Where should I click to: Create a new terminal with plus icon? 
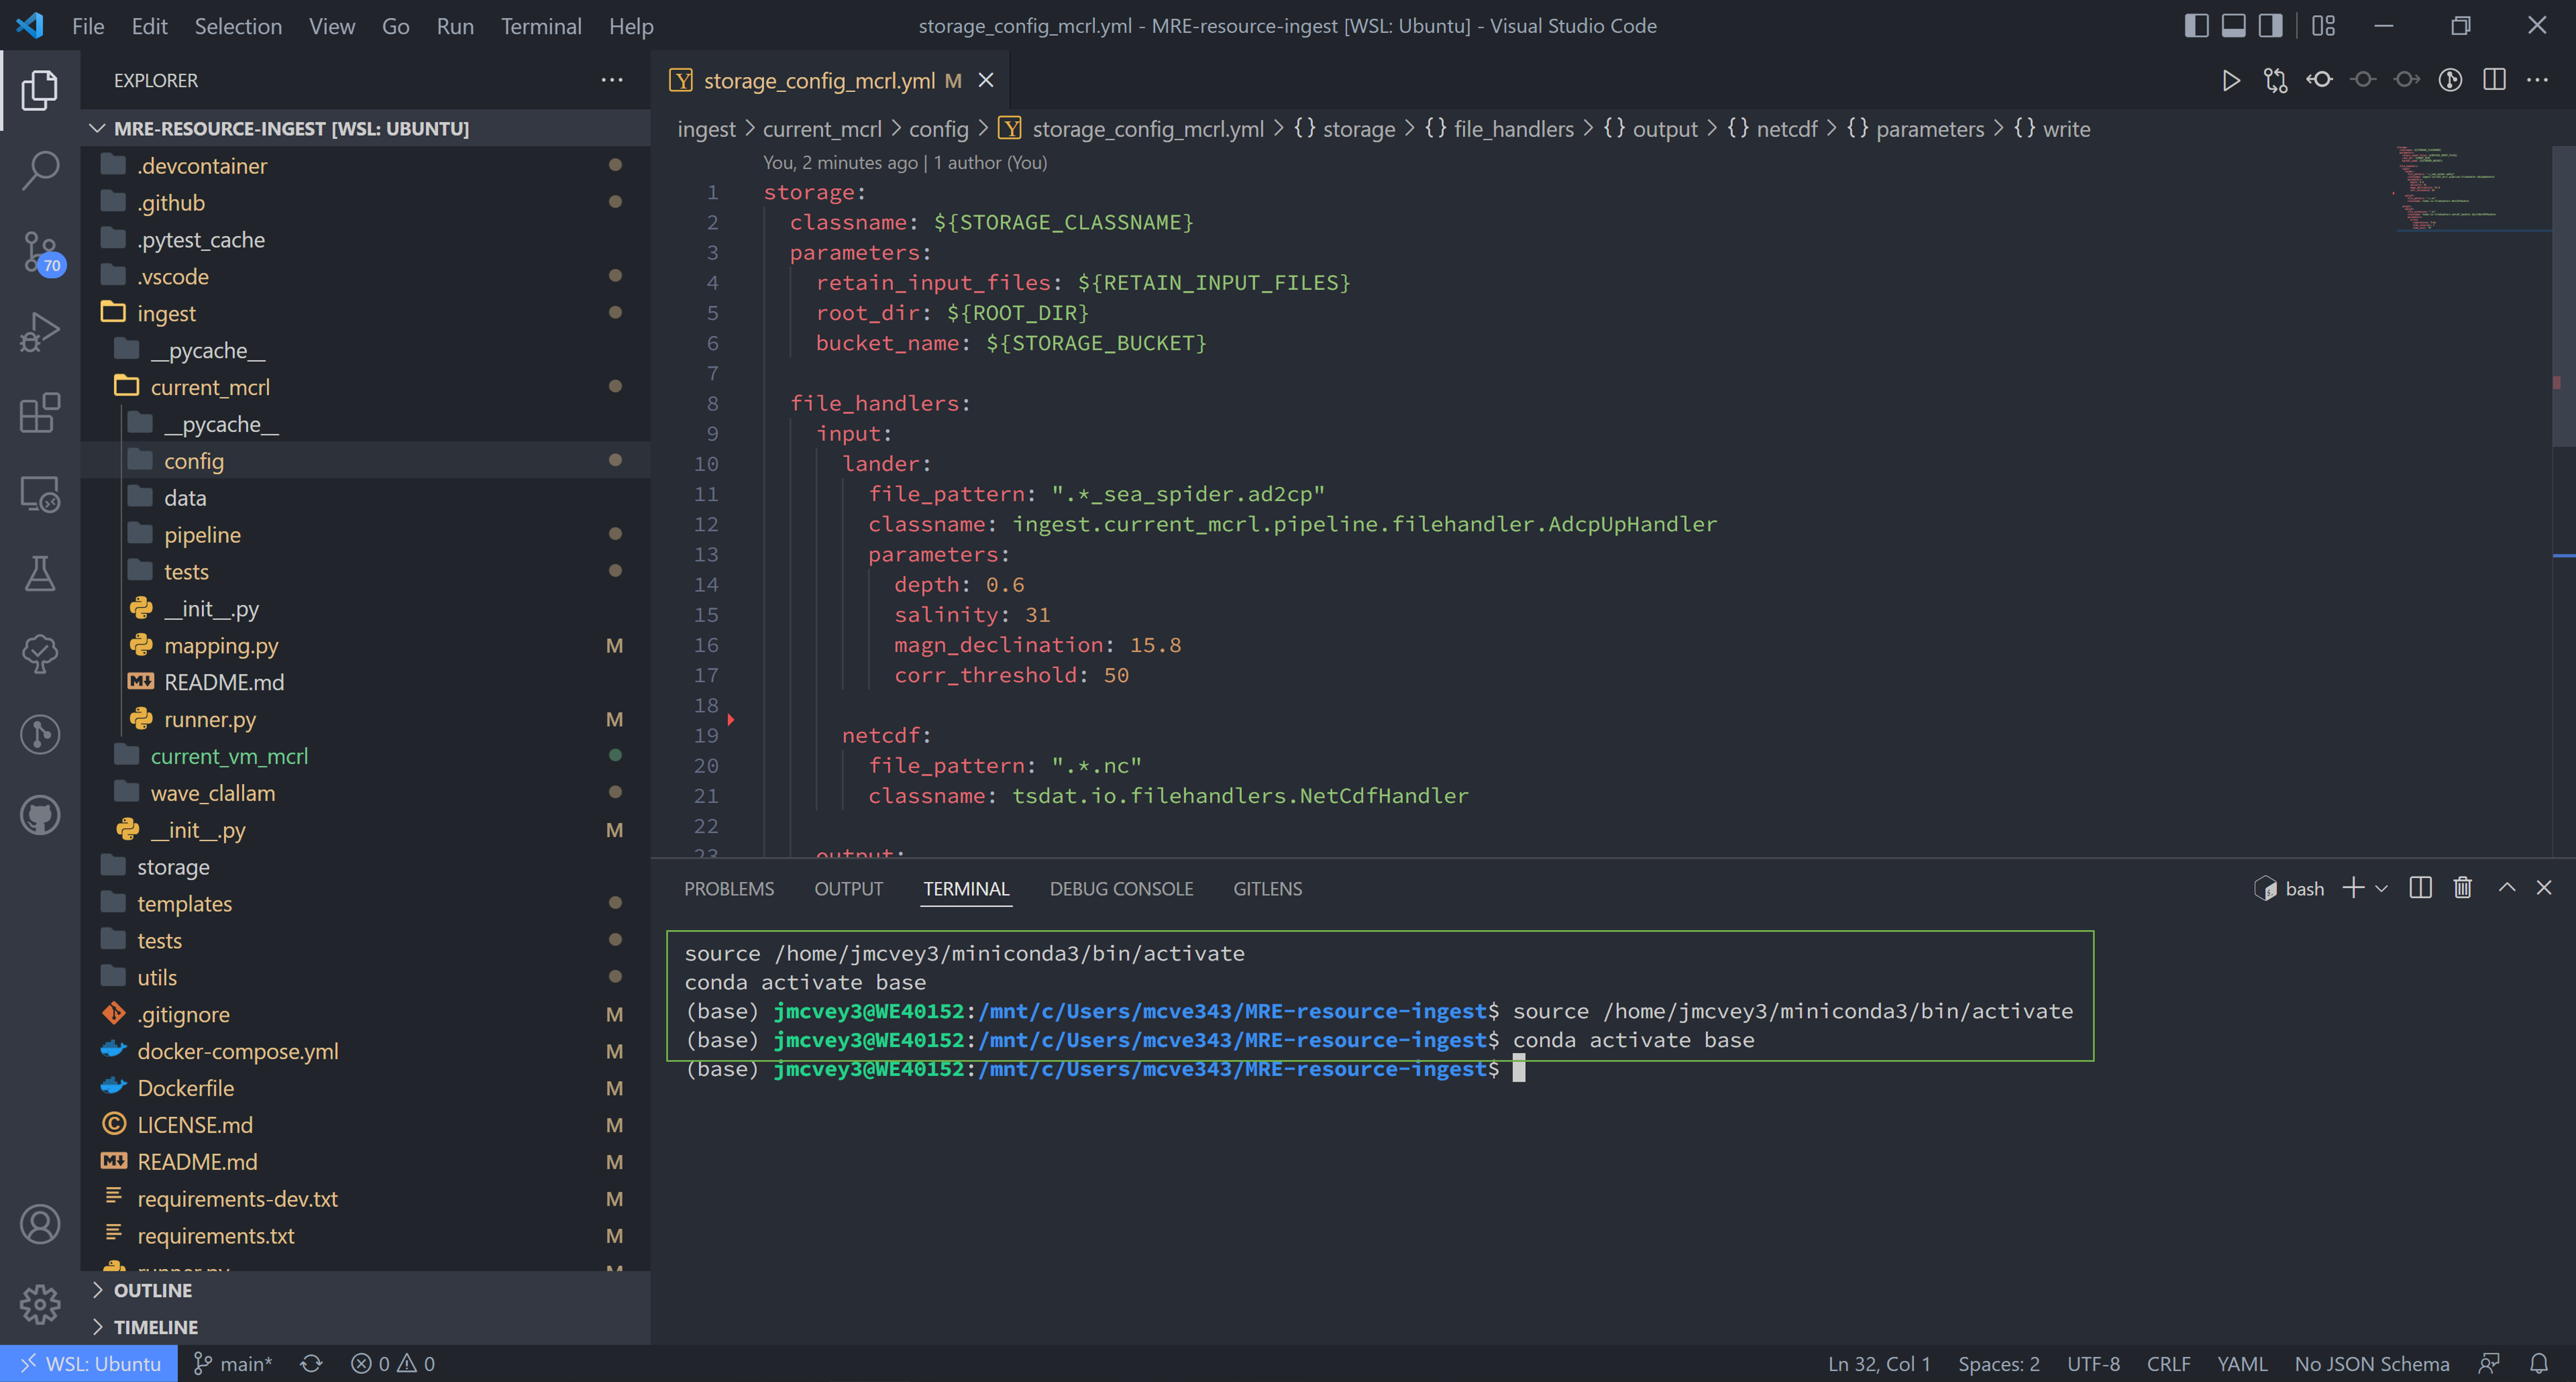click(2354, 888)
